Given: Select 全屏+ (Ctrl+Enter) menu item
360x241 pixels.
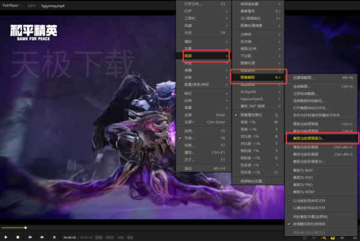Looking at the screenshot, I should click(x=204, y=122).
